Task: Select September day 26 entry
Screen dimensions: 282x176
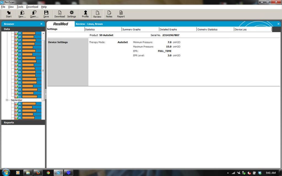Action: tap(28, 118)
